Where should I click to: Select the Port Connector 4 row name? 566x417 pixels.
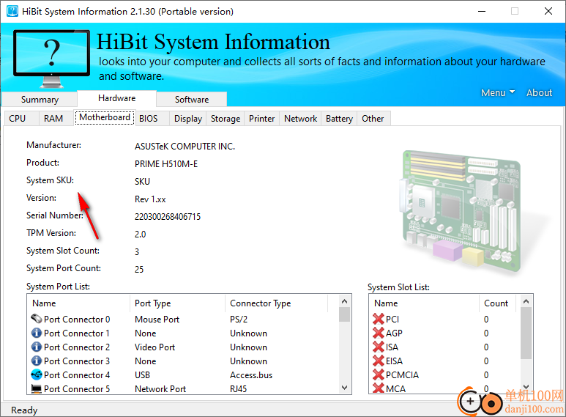point(77,375)
